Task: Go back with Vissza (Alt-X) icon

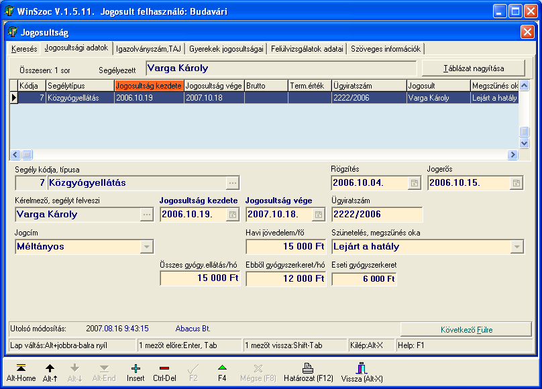Action: pyautogui.click(x=362, y=368)
